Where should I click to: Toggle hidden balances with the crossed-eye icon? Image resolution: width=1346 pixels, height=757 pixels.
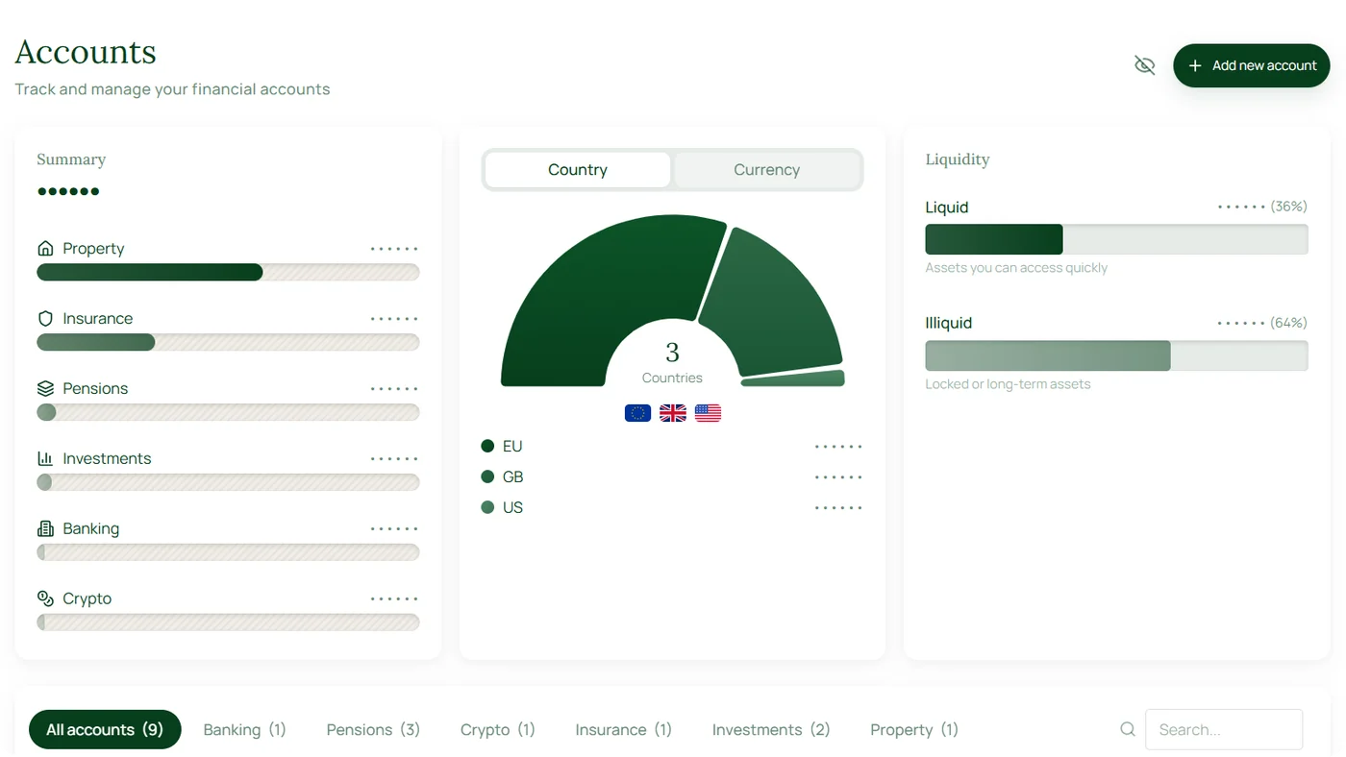pyautogui.click(x=1144, y=65)
